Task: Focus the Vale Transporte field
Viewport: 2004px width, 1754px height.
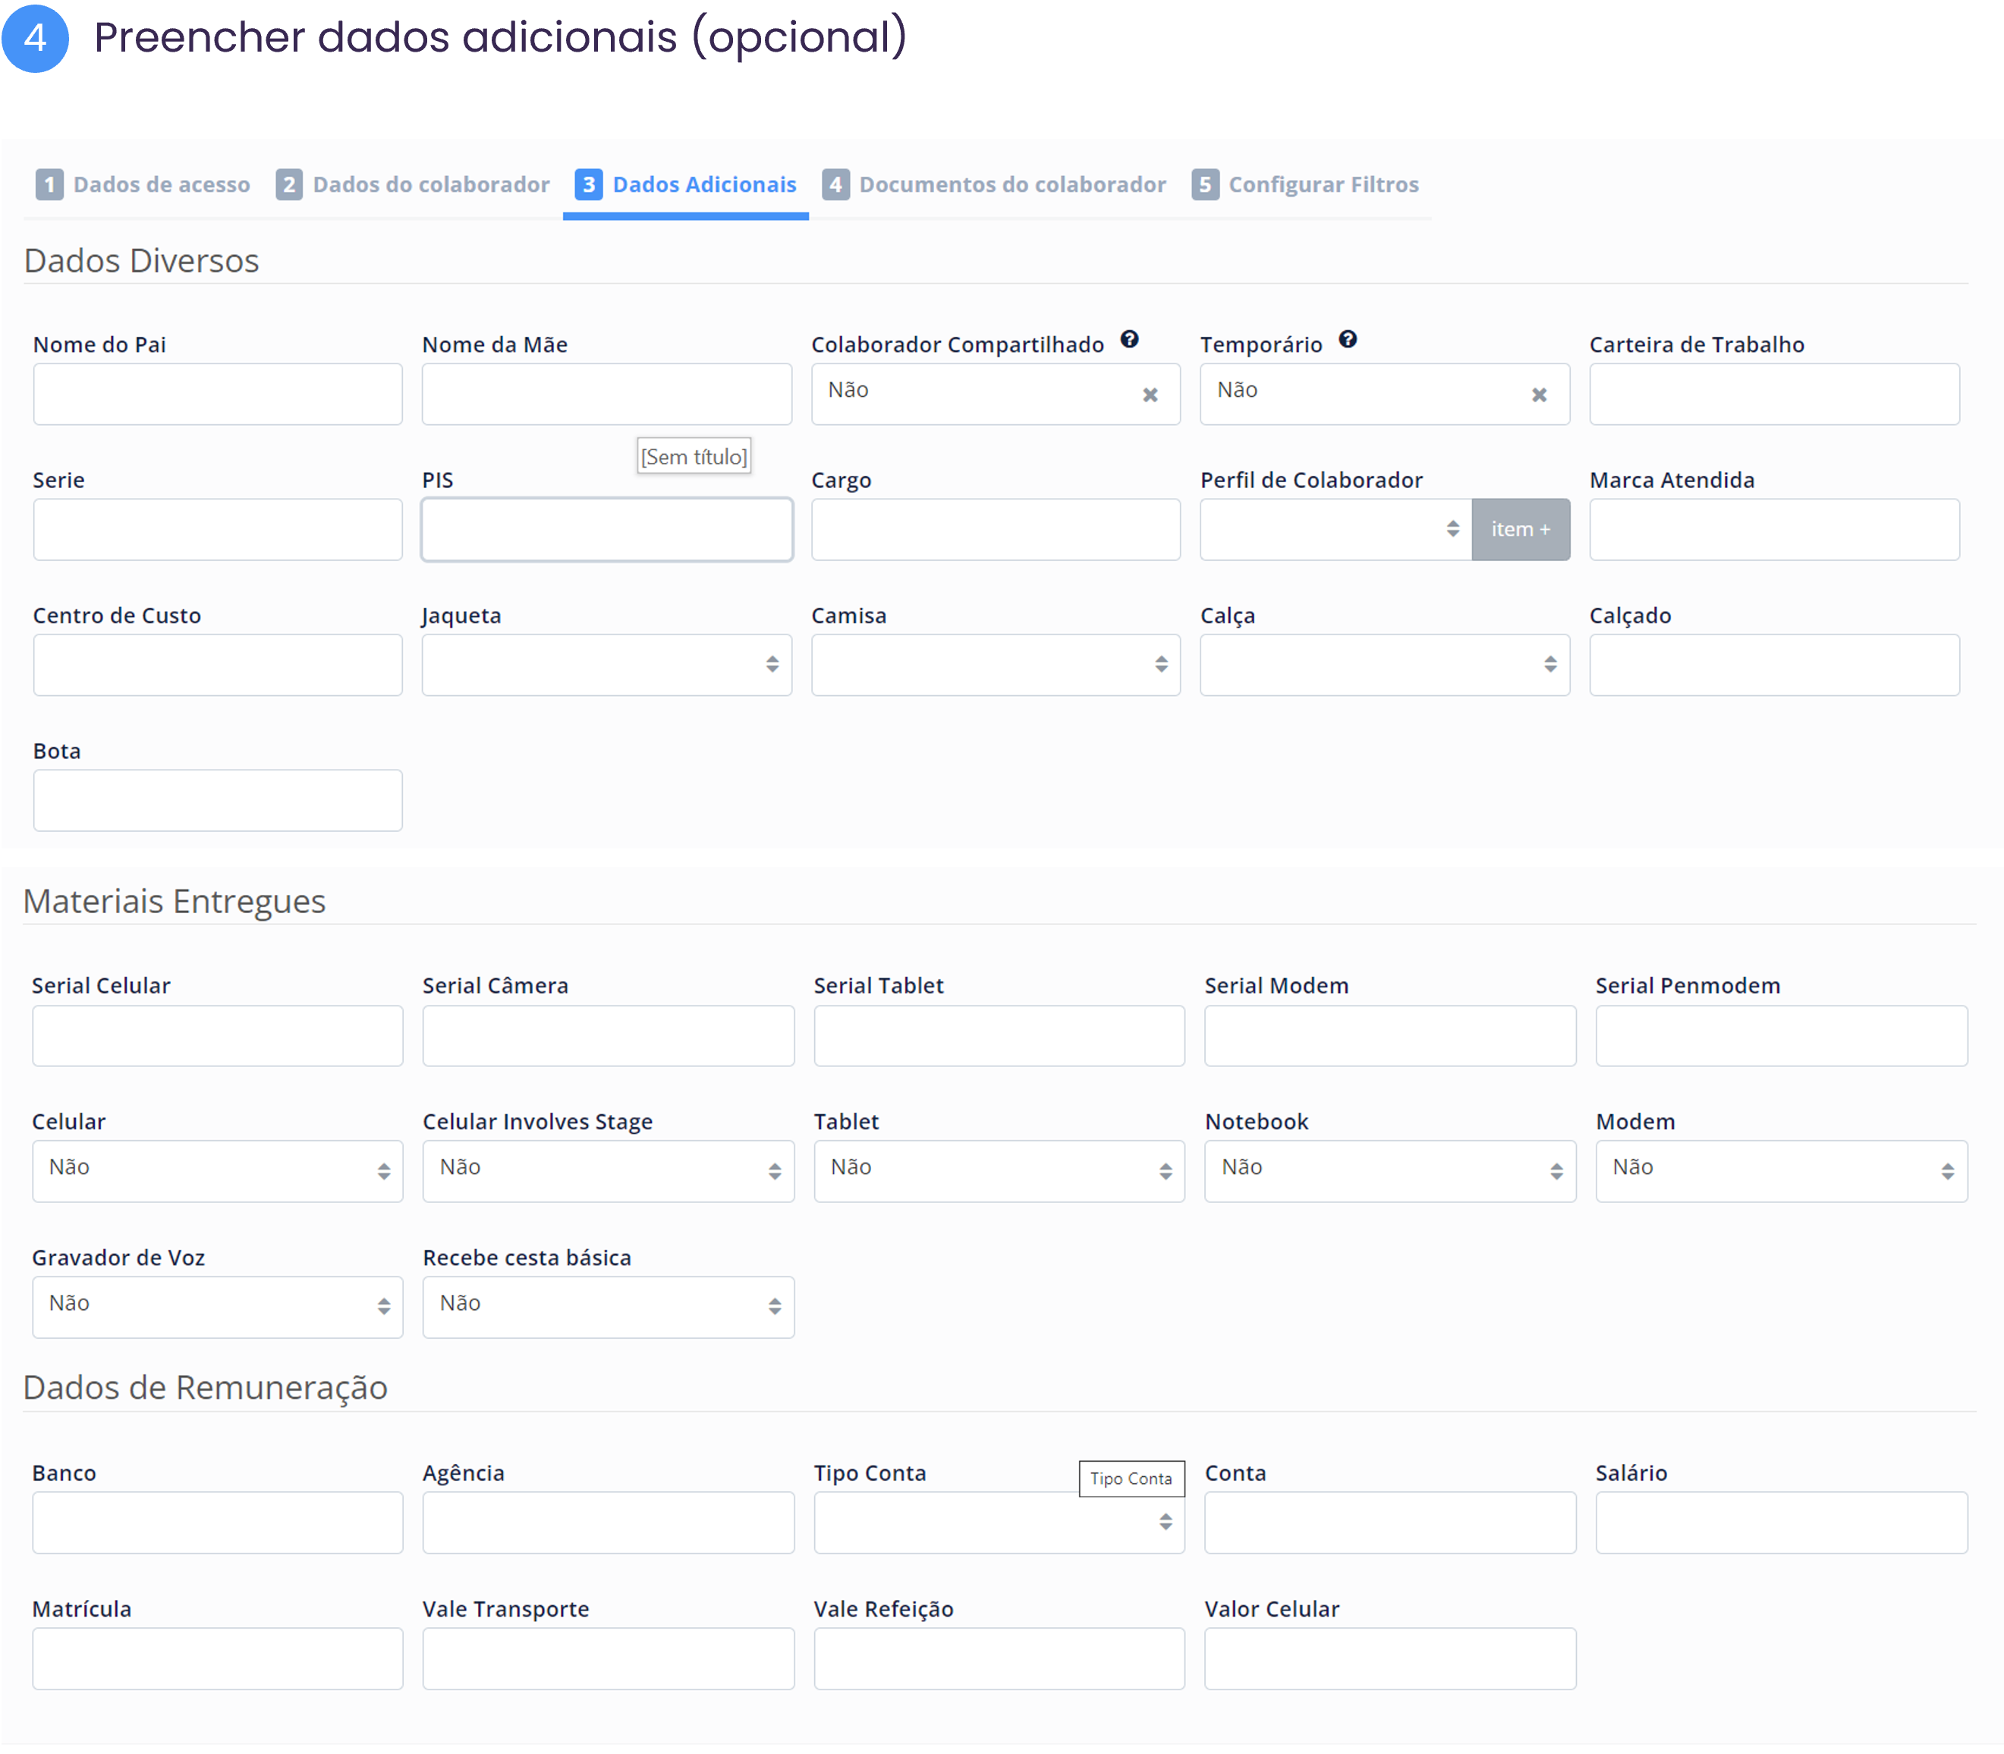Action: point(608,1658)
